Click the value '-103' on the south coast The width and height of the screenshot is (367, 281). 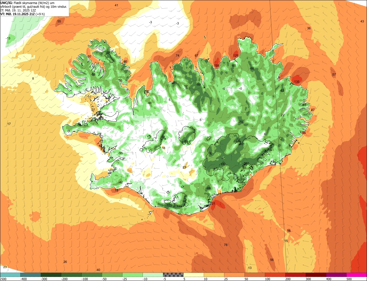click(169, 205)
